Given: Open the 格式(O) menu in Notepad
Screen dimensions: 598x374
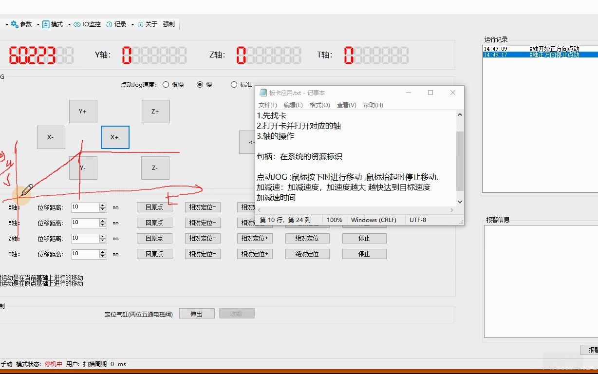Looking at the screenshot, I should (x=319, y=105).
